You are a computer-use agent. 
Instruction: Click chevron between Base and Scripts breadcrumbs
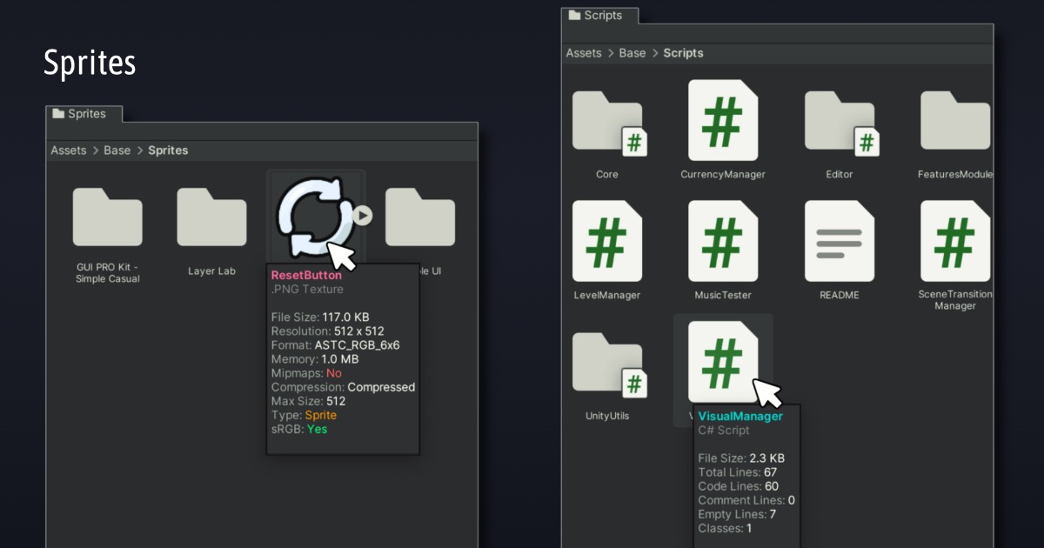655,53
